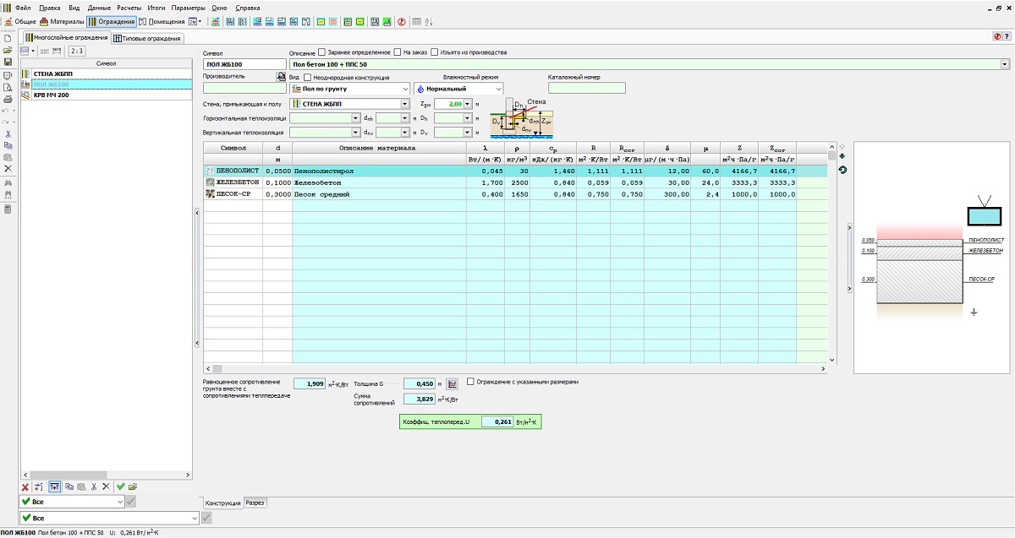Switch to the Типовые ограждения tab

pos(147,38)
